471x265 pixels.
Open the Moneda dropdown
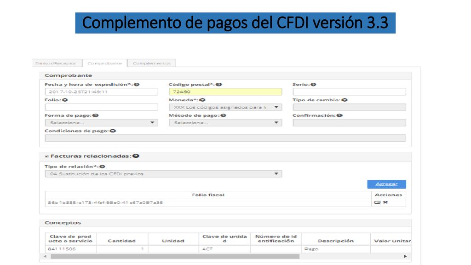coord(225,107)
